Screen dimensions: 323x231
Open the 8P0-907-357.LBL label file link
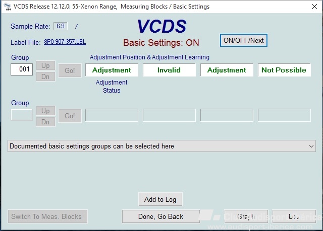65,42
